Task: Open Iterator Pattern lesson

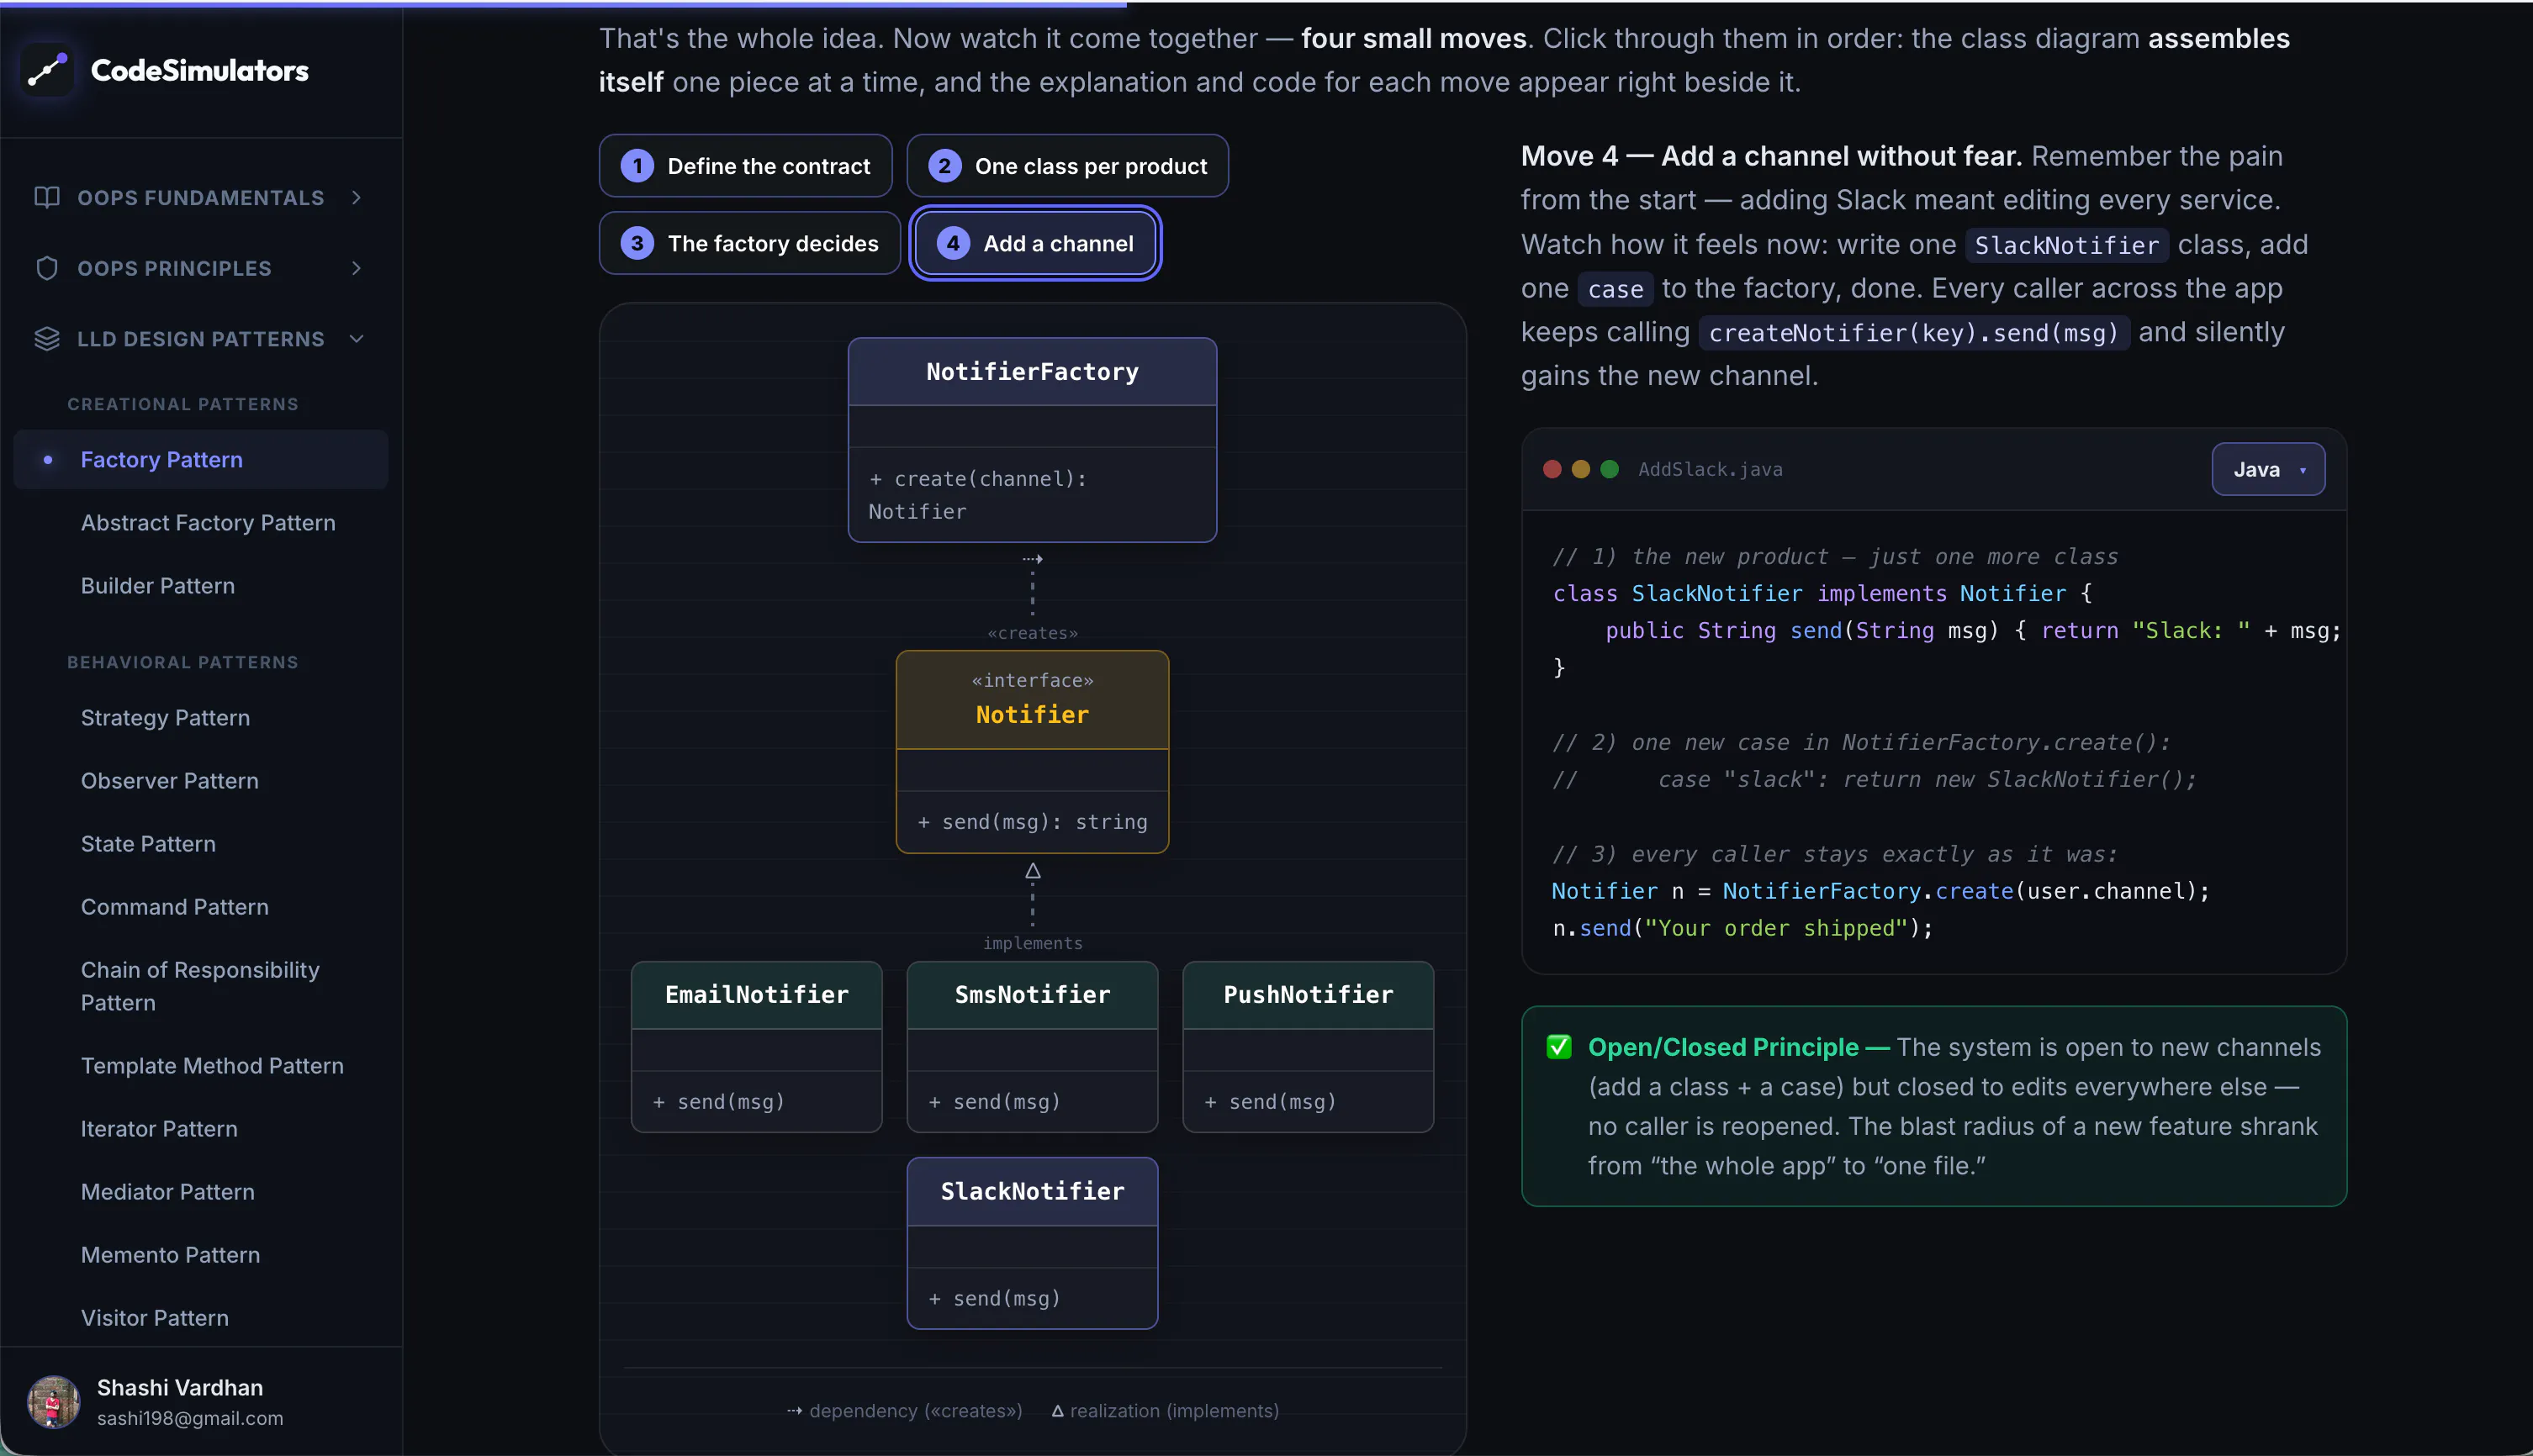Action: (159, 1129)
